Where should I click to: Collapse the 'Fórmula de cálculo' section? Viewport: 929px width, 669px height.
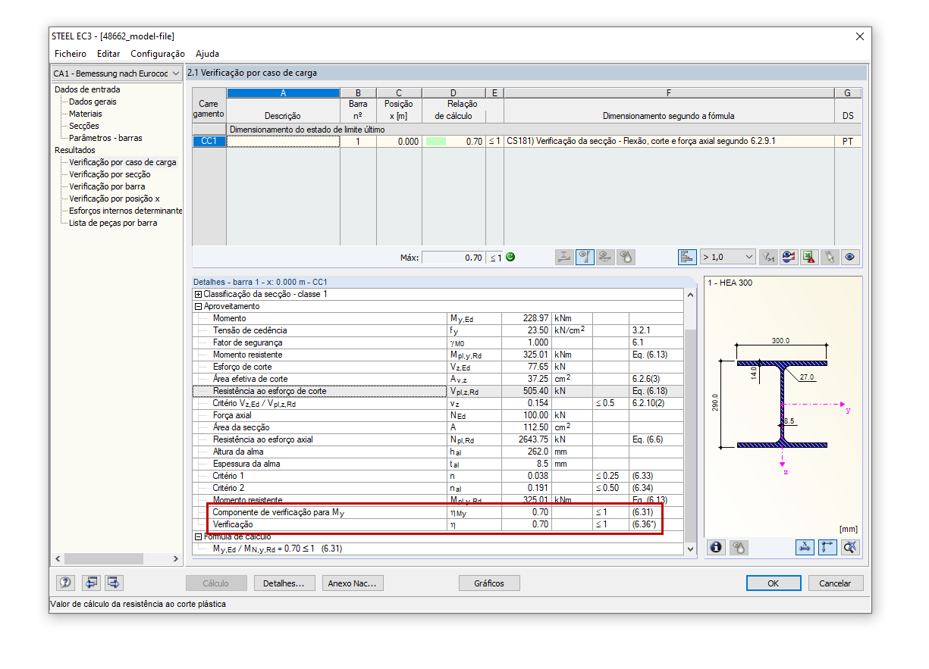tap(199, 536)
